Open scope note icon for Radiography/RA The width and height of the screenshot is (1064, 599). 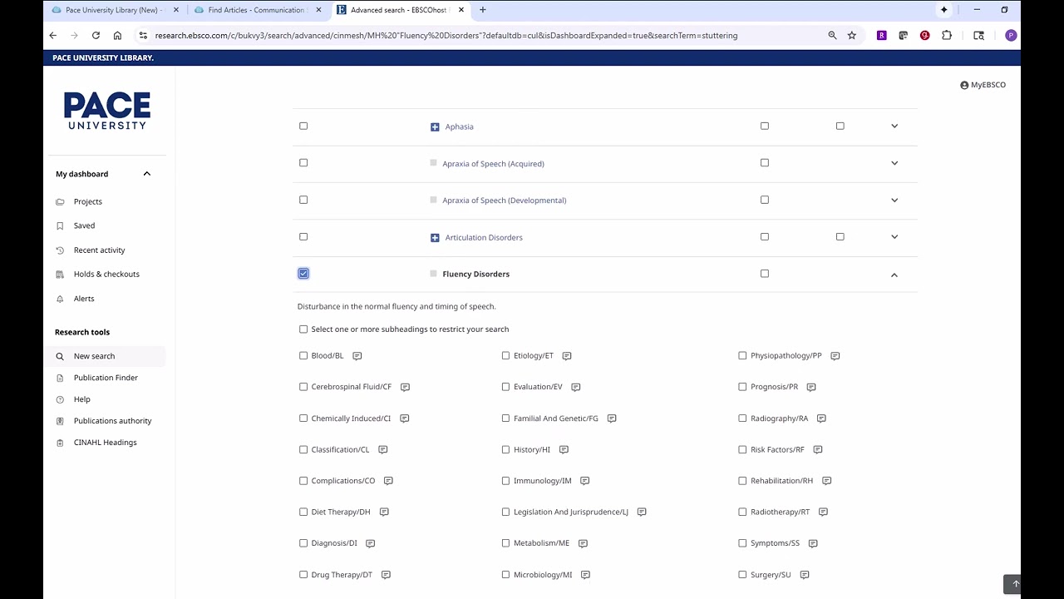pyautogui.click(x=821, y=418)
